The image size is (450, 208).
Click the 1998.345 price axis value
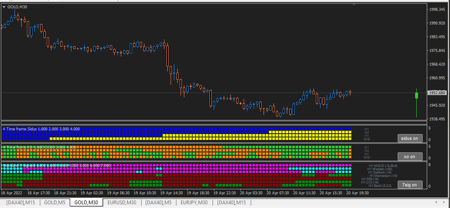pyautogui.click(x=437, y=10)
